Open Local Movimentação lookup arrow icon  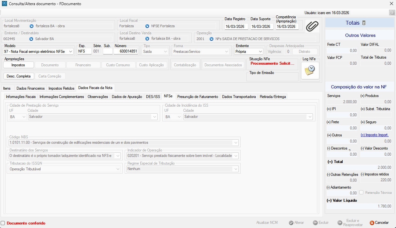31,26
